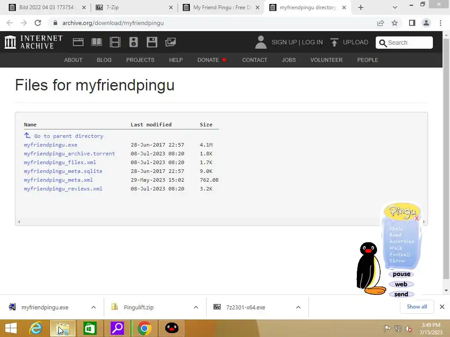Open myfriendpingu_meta.sqlite link
The width and height of the screenshot is (450, 337).
click(x=63, y=171)
